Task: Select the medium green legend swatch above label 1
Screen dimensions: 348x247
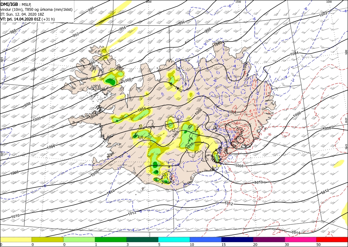Action: pos(111,239)
